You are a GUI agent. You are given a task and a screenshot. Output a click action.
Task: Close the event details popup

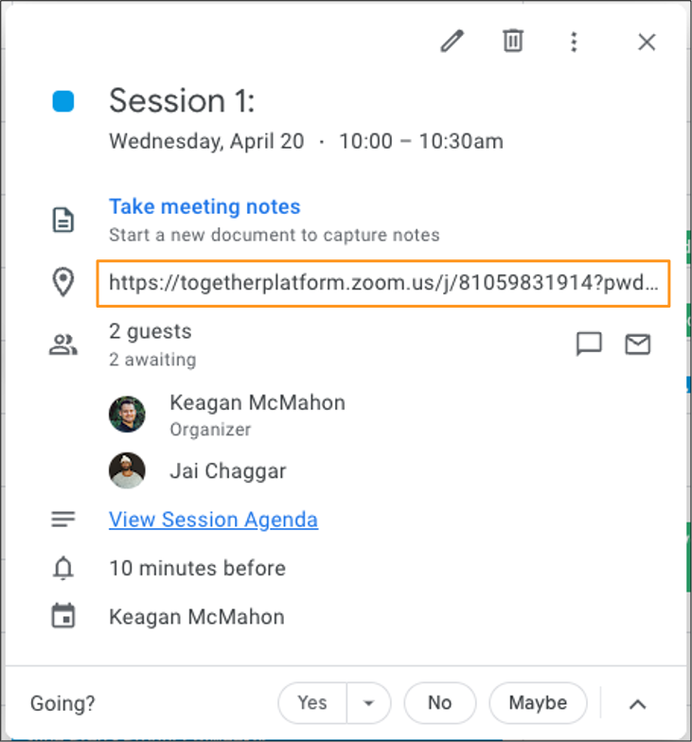pyautogui.click(x=647, y=42)
